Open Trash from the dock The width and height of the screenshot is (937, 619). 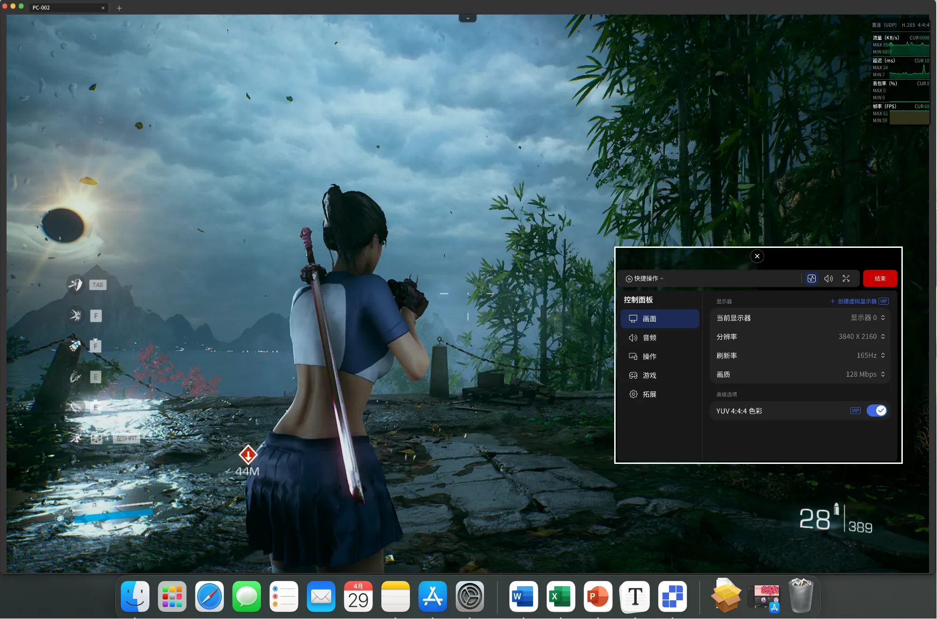801,596
